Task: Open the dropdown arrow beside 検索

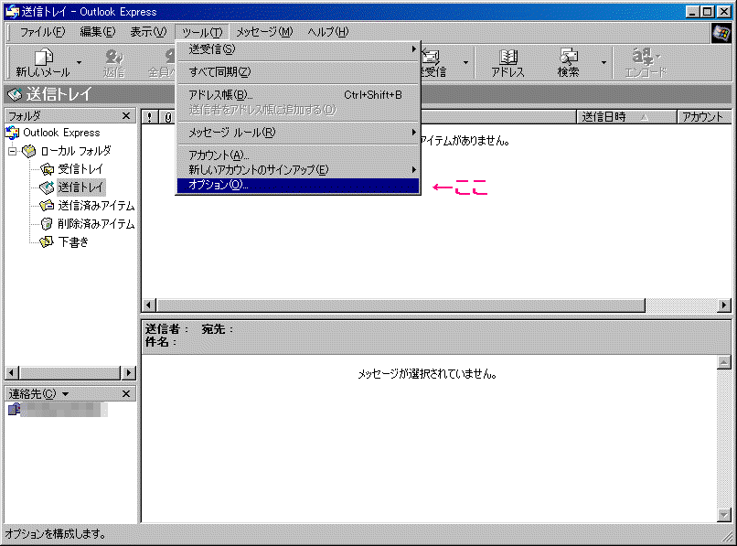Action: [603, 63]
